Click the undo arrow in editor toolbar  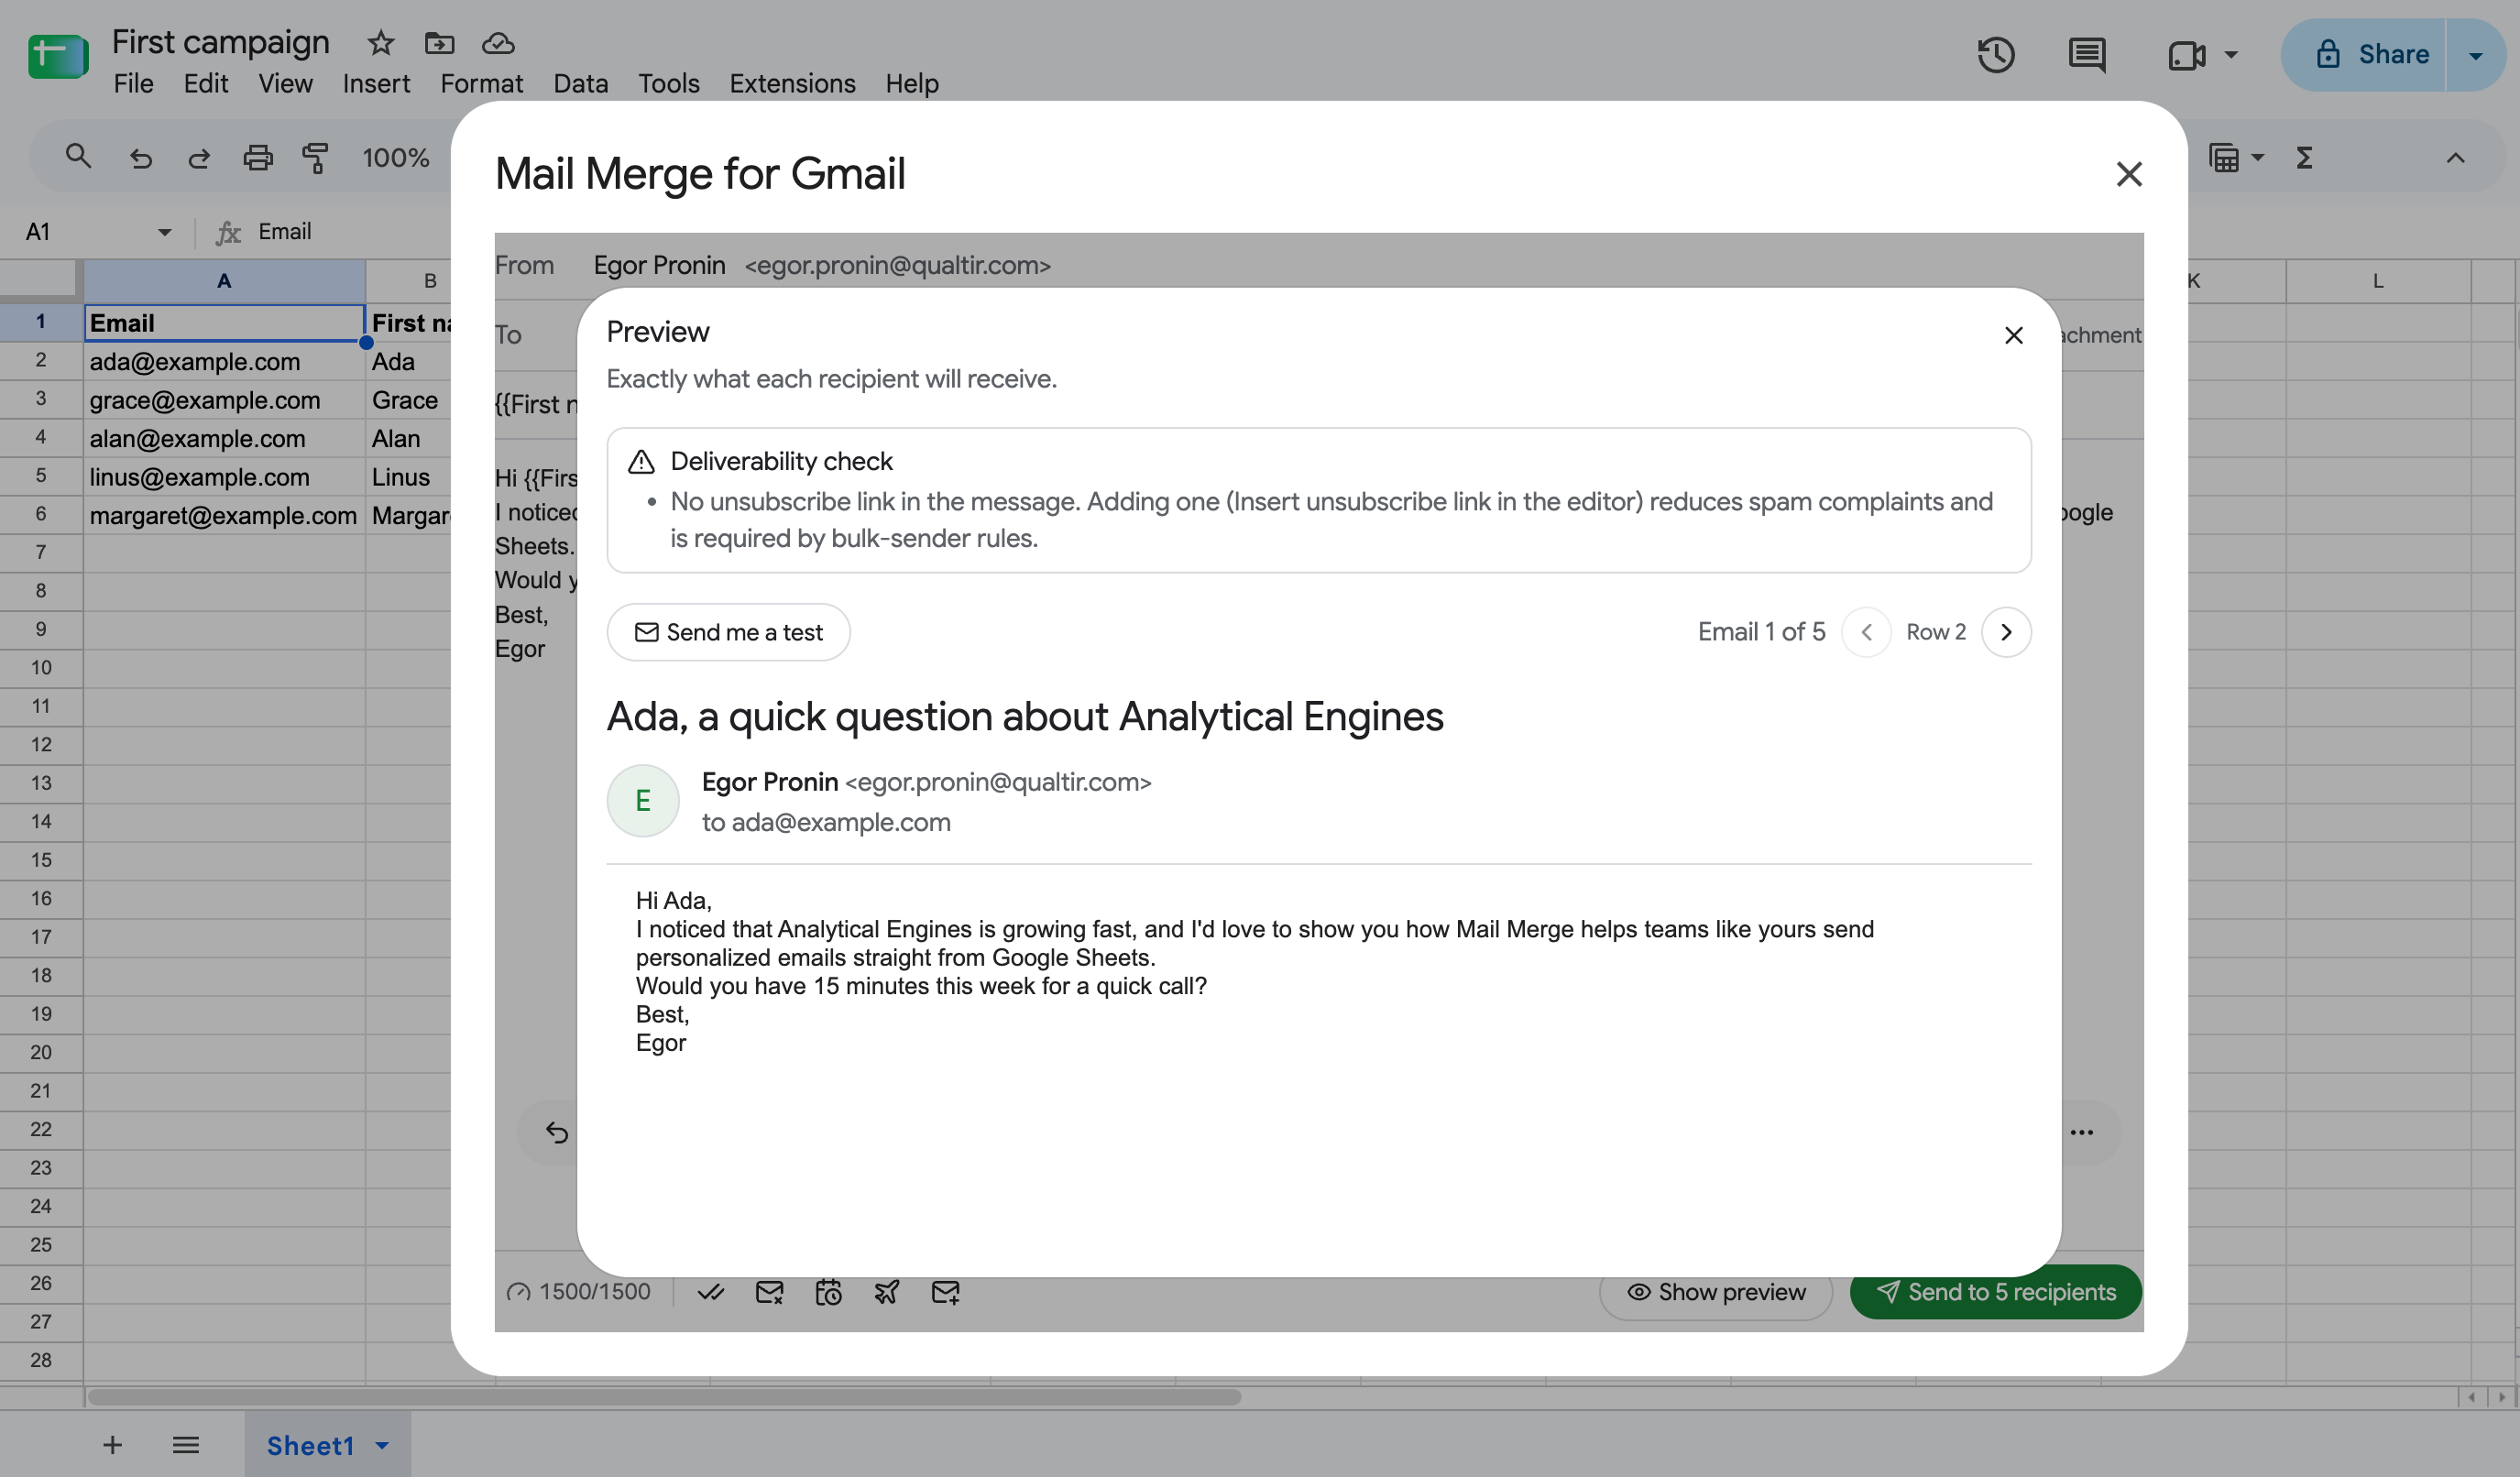pyautogui.click(x=556, y=1132)
